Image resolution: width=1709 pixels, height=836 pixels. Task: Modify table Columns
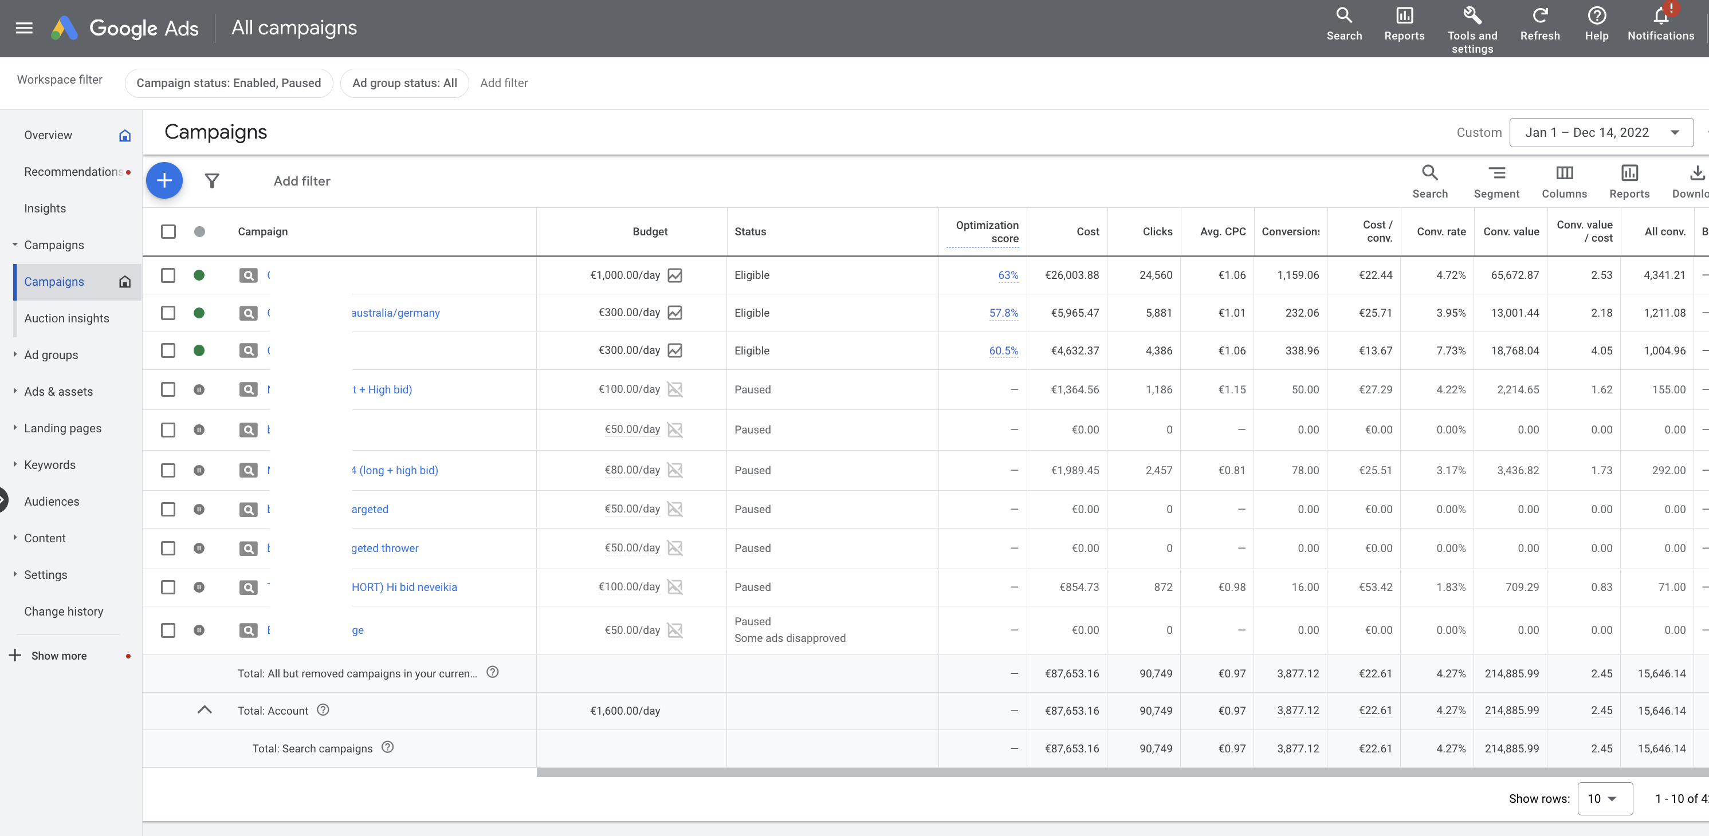pos(1563,181)
